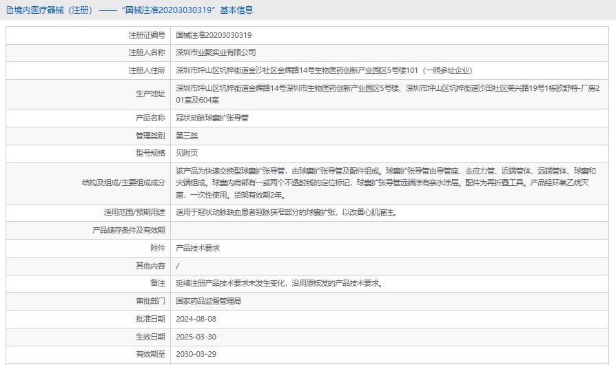616x365 pixels.
Task: Click the 见附页 model specification value
Action: [x=187, y=153]
